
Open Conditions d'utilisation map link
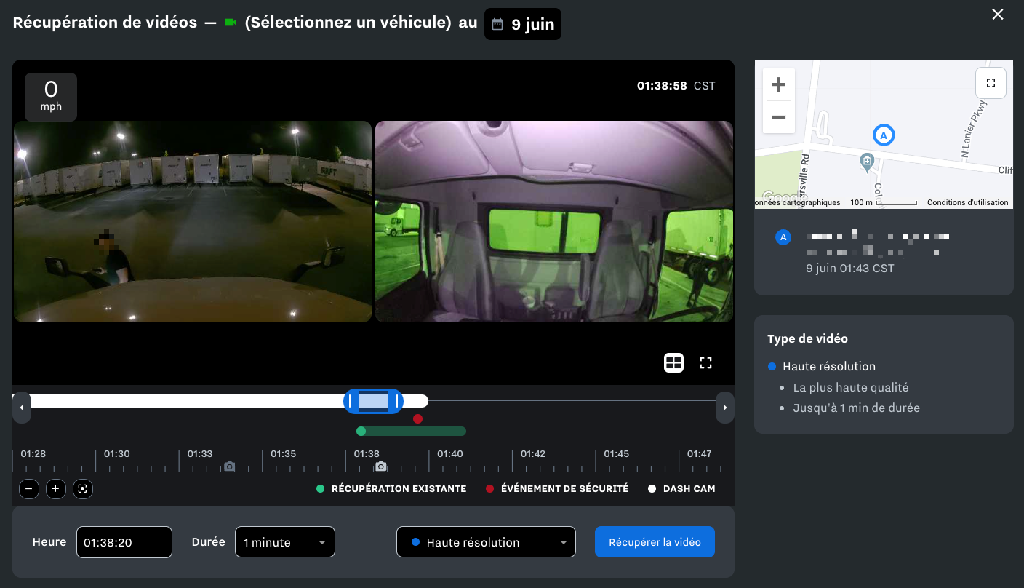(967, 202)
